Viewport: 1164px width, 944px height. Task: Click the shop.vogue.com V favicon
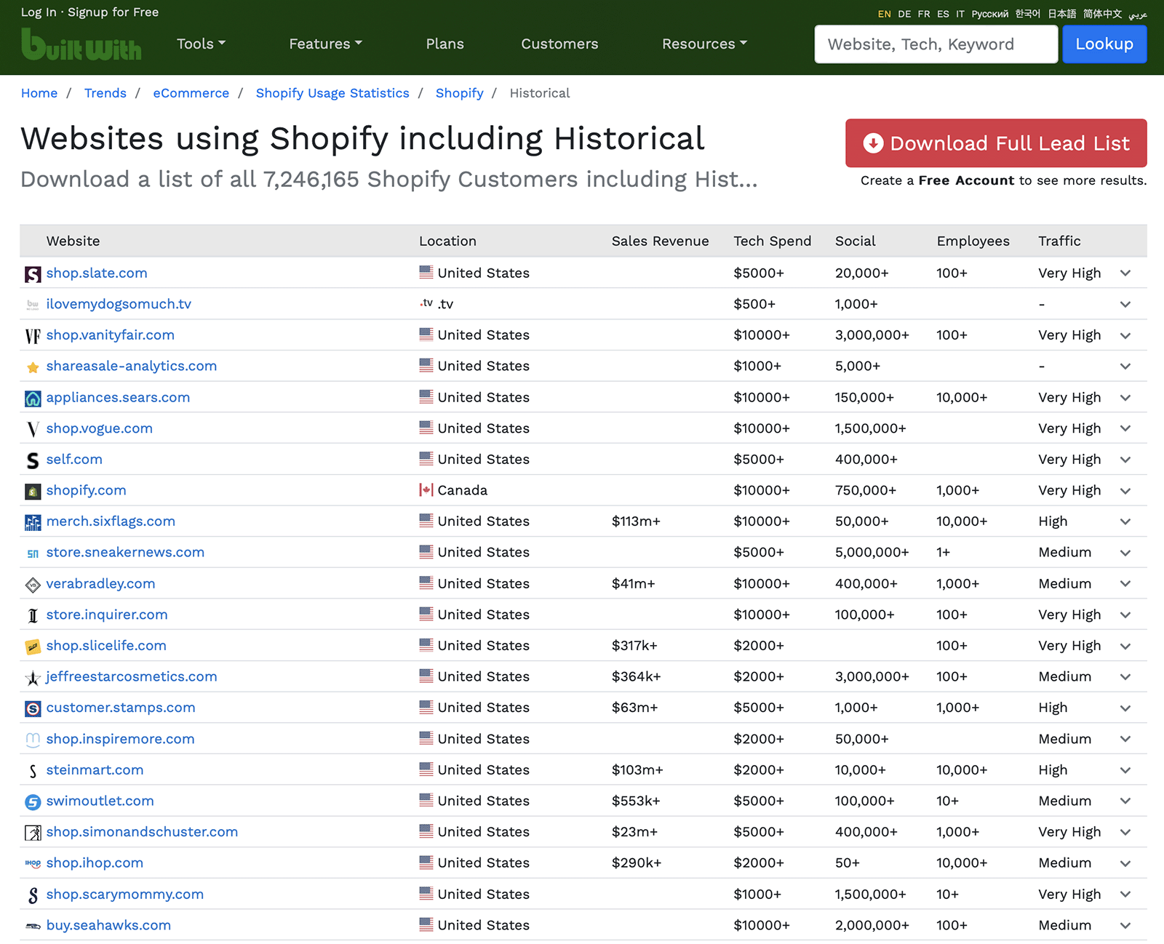[x=33, y=429]
